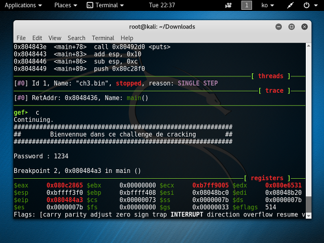The image size is (324, 243).
Task: Open the Terminal app menu in the top bar
Action: pyautogui.click(x=105, y=5)
